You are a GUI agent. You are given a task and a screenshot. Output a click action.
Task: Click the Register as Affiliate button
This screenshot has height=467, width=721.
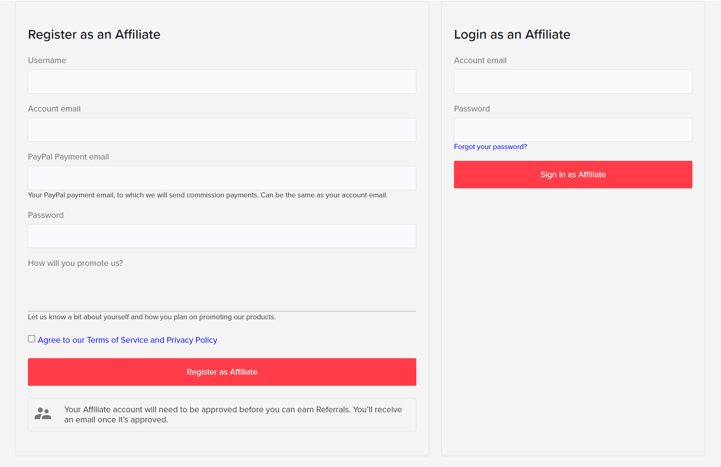[x=222, y=372]
